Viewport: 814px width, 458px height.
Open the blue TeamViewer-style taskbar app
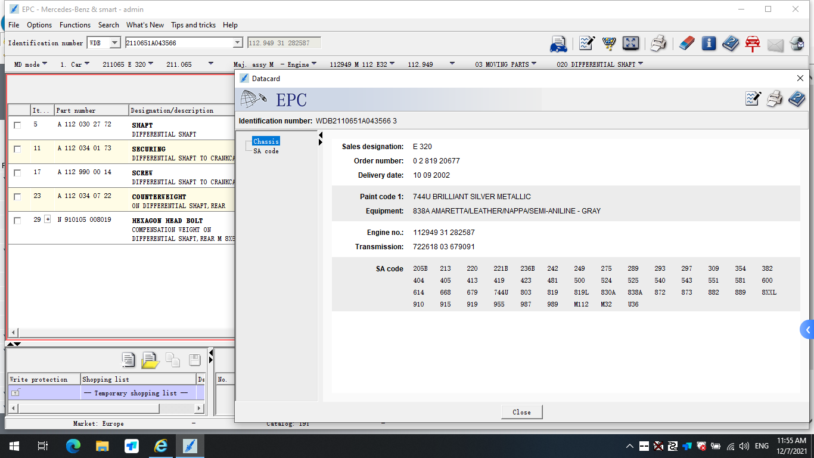coord(132,446)
